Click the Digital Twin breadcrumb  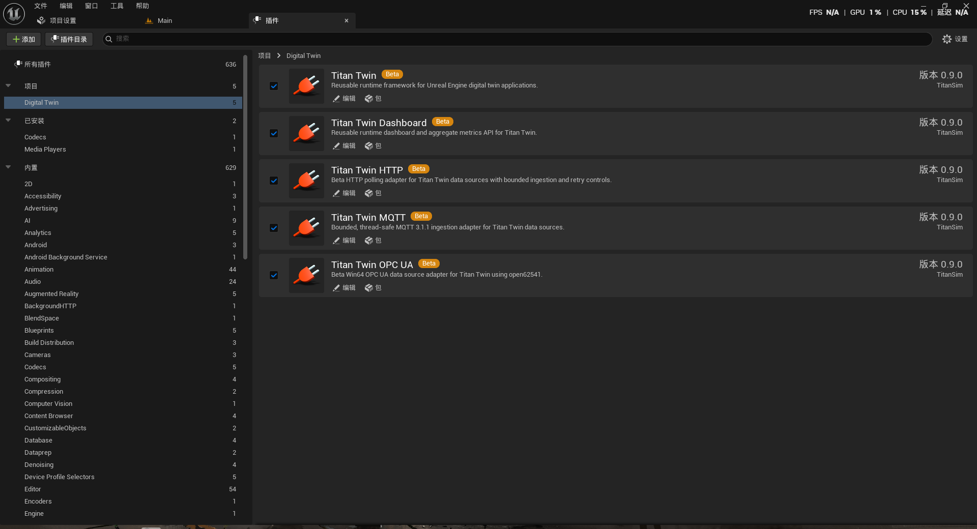(x=303, y=56)
